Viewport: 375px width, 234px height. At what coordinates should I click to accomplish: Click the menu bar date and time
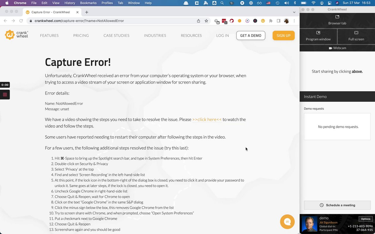click(x=356, y=3)
